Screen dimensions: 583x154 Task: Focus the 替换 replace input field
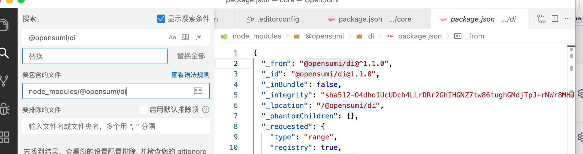[95, 56]
